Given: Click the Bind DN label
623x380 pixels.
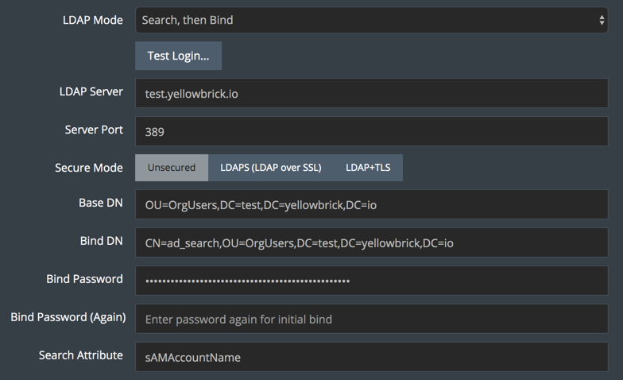Looking at the screenshot, I should tap(102, 241).
